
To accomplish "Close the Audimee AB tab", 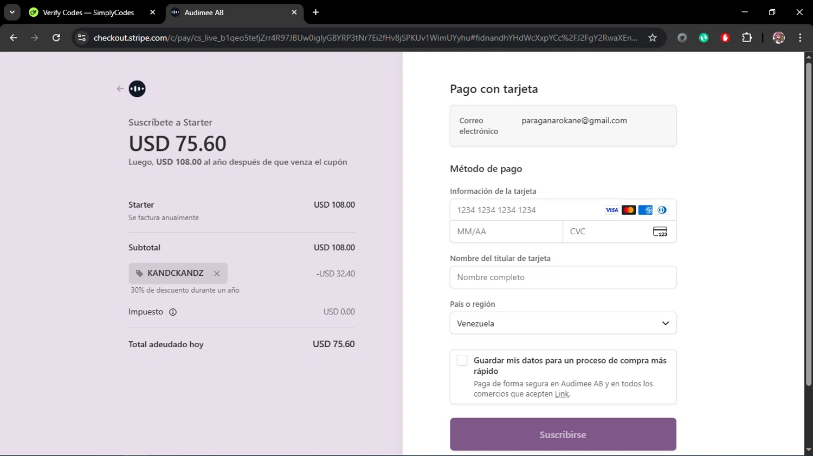I will [x=294, y=12].
